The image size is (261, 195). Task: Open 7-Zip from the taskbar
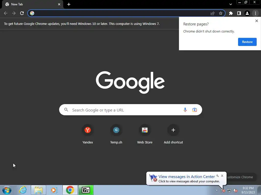[86, 190]
